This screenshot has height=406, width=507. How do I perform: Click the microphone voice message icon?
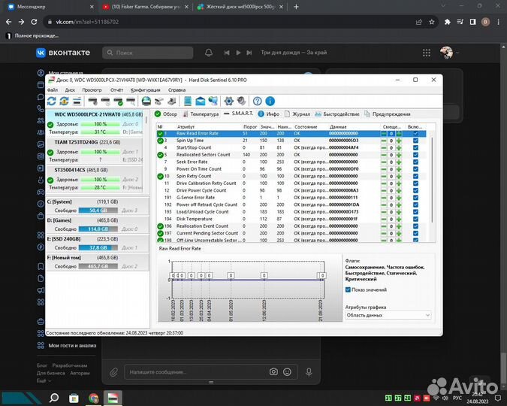click(309, 372)
